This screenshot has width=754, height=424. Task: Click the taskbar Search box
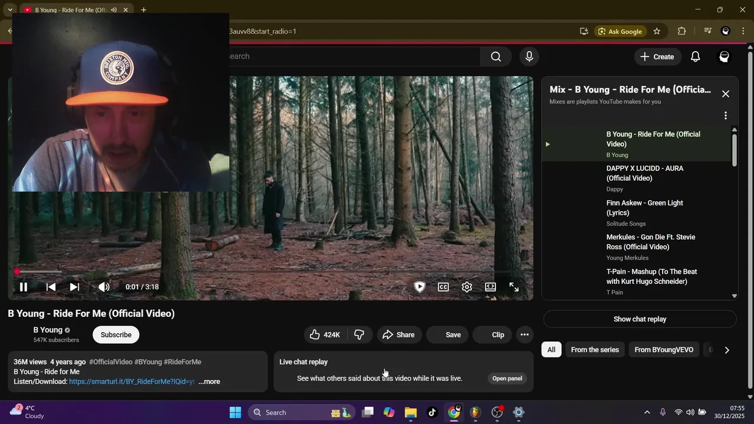pos(301,412)
